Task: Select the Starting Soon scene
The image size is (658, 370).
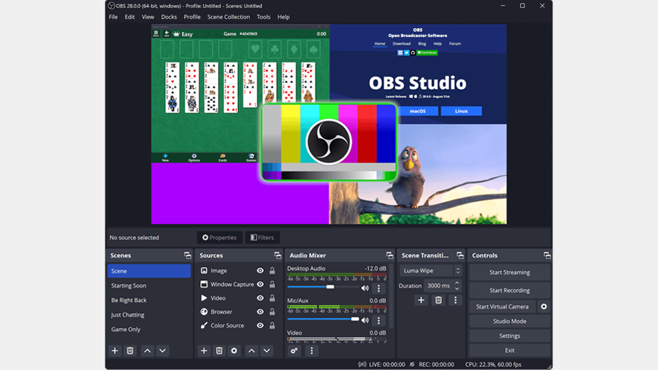Action: (x=149, y=286)
